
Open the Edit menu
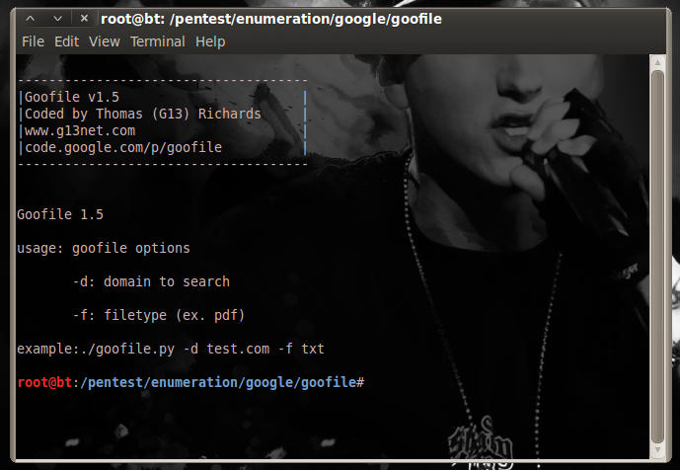(66, 41)
